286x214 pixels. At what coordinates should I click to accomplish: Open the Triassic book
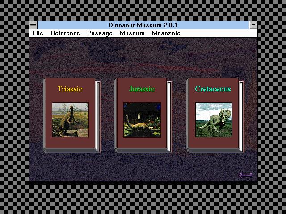[x=71, y=115]
